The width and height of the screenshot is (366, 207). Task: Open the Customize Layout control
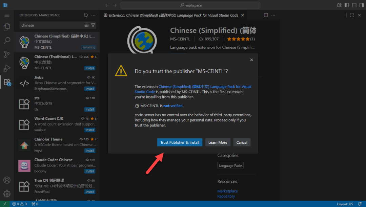[x=339, y=5]
